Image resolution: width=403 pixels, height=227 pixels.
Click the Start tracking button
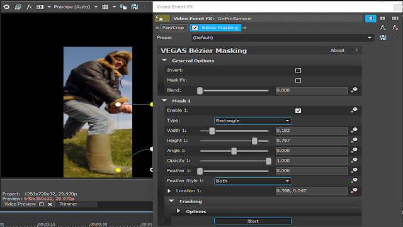pyautogui.click(x=253, y=221)
